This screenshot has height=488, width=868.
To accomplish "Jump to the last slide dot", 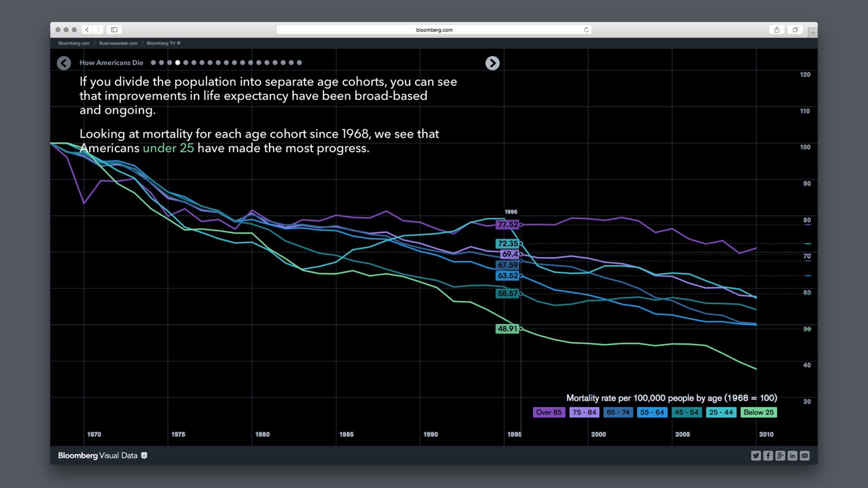I will click(x=299, y=62).
